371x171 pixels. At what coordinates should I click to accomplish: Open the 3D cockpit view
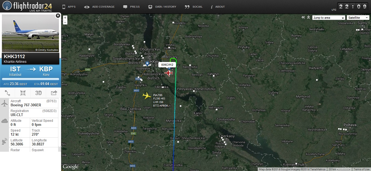[38, 93]
